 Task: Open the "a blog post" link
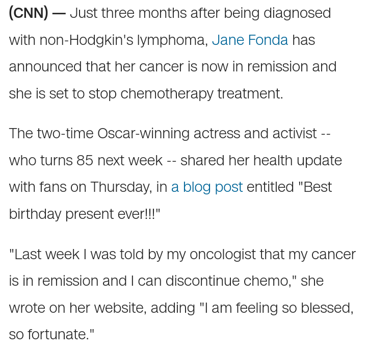pos(207,187)
